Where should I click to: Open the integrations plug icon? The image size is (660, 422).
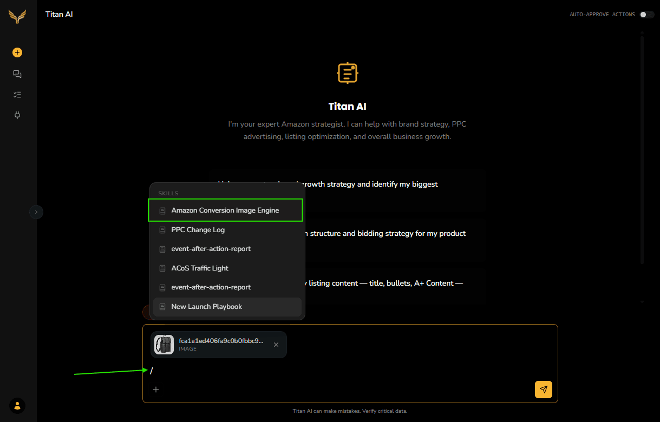click(17, 115)
